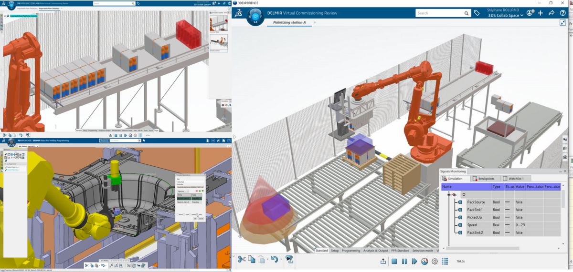Image resolution: width=573 pixels, height=272 pixels.
Task: Close the Signals Monitoring panel
Action: 564,171
